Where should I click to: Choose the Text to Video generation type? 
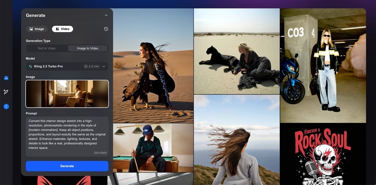click(x=46, y=48)
